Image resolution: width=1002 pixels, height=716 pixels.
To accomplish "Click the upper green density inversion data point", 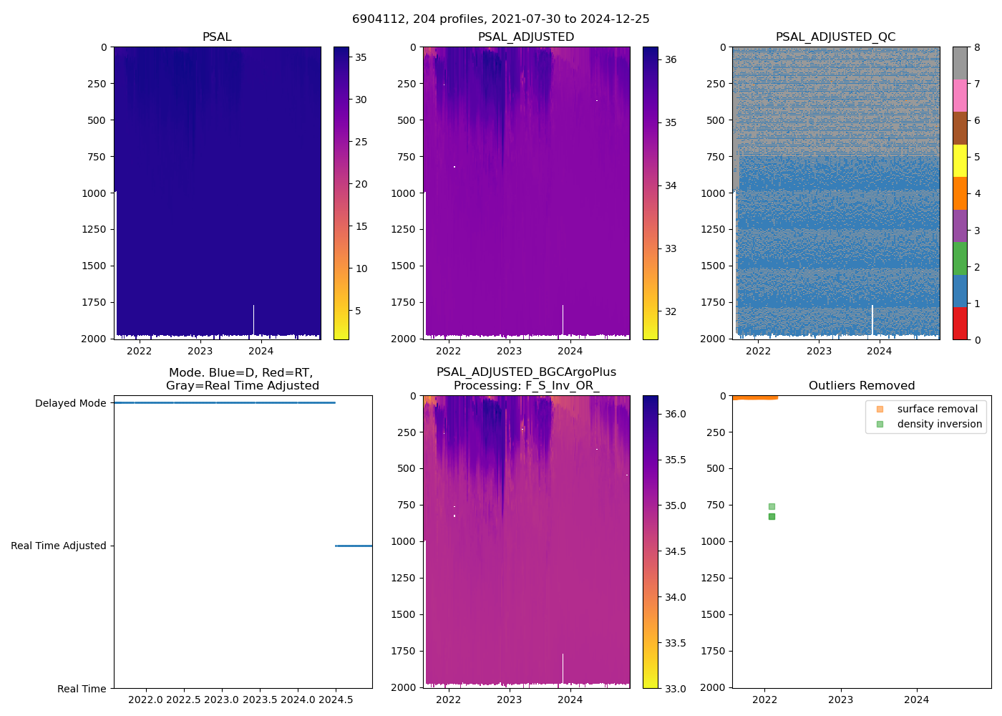I will pos(772,506).
